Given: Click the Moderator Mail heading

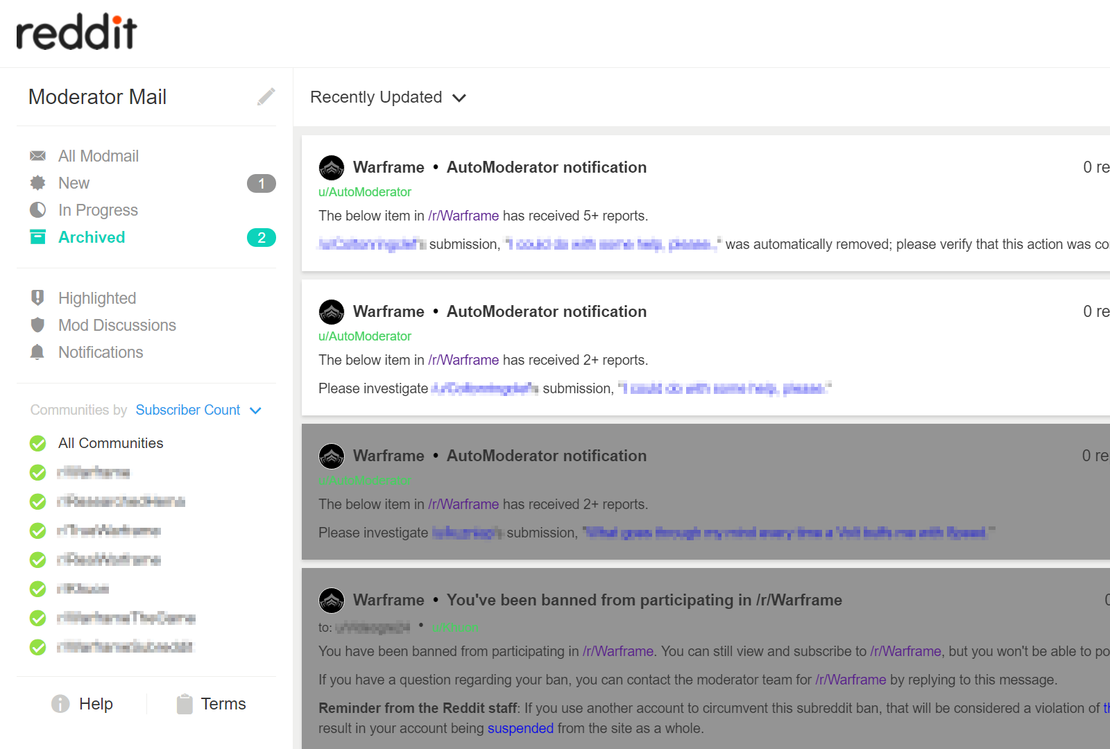Looking at the screenshot, I should coord(97,96).
